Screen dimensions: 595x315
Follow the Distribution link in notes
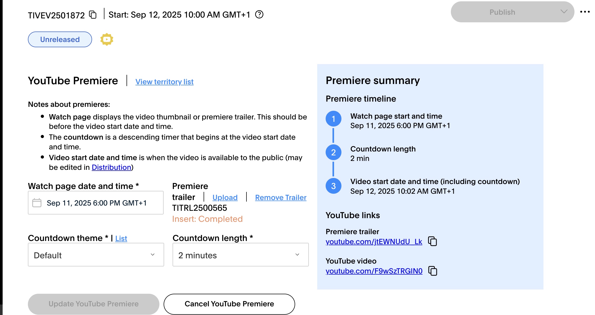(x=112, y=167)
